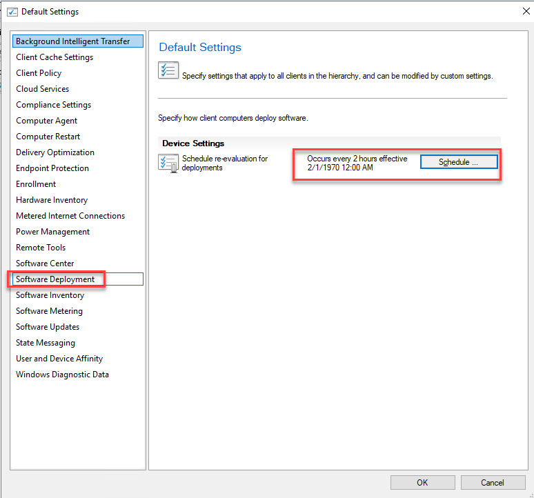This screenshot has width=534, height=498.
Task: Open Client Cache Settings category
Action: pyautogui.click(x=55, y=57)
